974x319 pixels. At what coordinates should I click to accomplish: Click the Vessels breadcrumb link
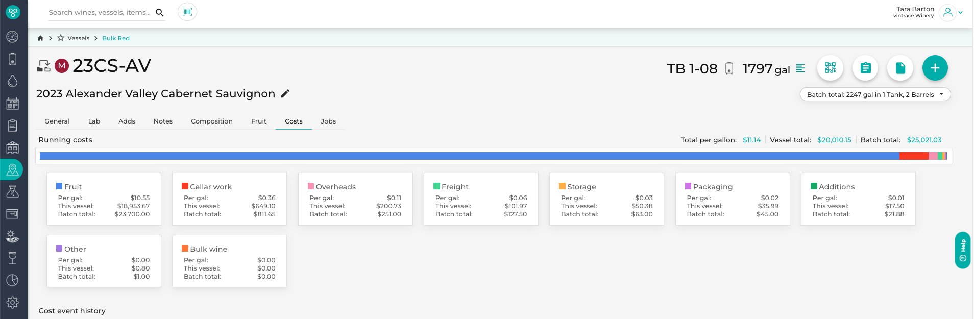pyautogui.click(x=78, y=38)
